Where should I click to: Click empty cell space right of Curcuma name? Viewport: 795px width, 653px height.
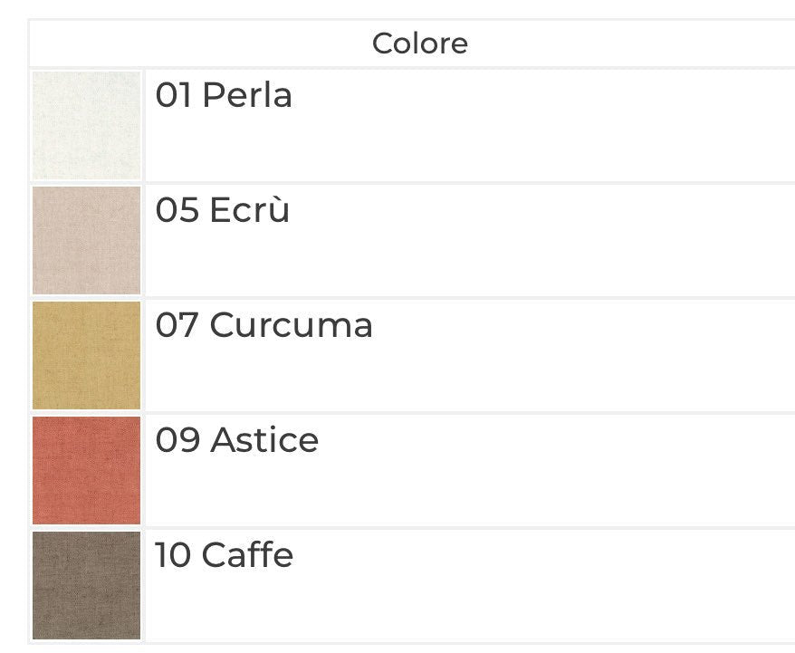(x=579, y=355)
